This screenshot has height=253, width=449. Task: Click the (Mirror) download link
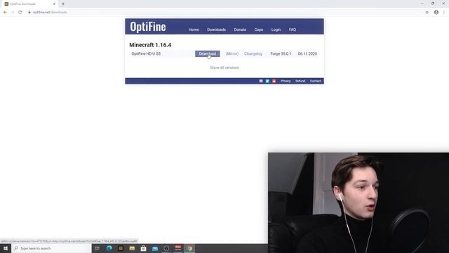coord(232,53)
